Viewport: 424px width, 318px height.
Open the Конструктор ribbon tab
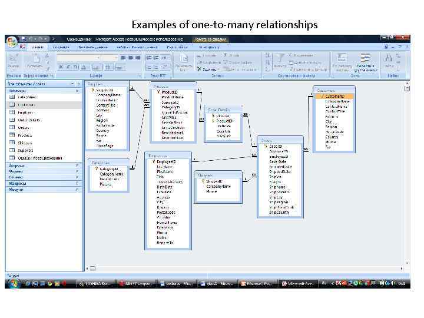(x=210, y=47)
